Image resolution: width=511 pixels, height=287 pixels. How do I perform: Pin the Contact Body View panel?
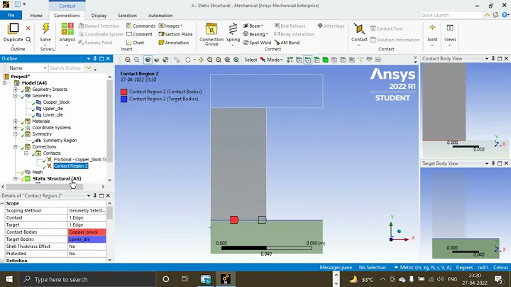[493, 59]
